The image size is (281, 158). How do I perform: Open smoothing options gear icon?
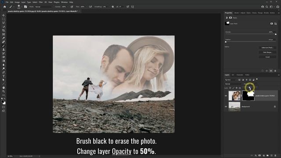pyautogui.click(x=113, y=7)
